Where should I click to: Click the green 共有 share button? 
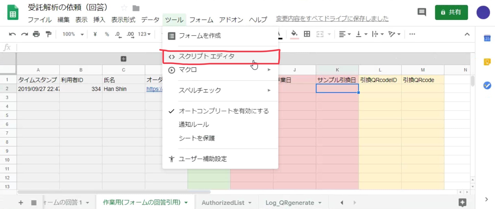[451, 12]
